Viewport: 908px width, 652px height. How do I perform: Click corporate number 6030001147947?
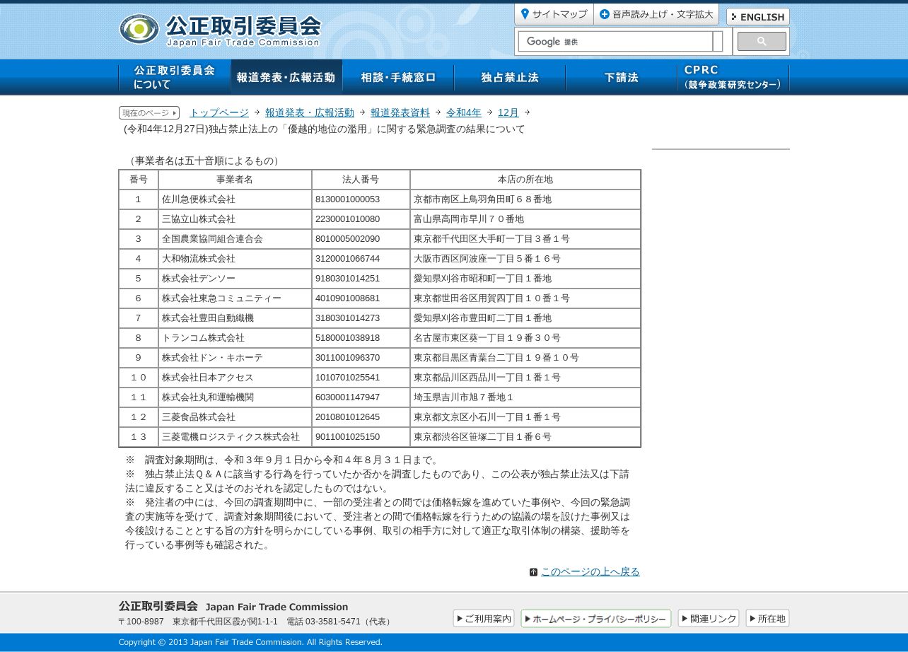tap(347, 397)
